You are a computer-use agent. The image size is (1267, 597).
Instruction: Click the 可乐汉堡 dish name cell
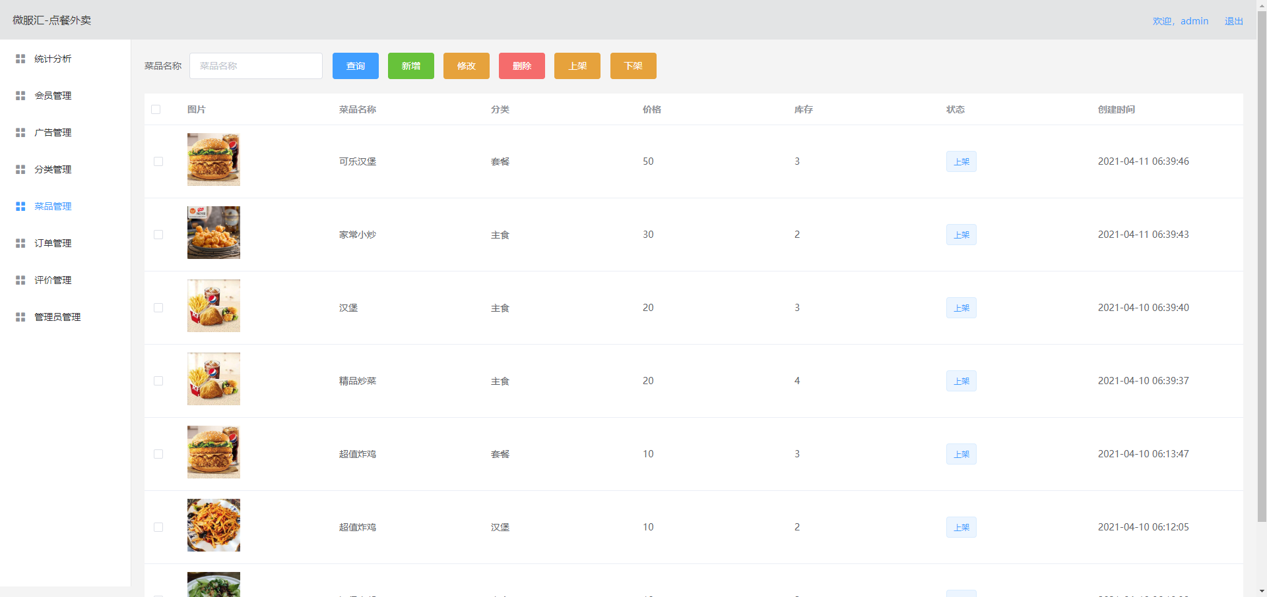(x=358, y=161)
